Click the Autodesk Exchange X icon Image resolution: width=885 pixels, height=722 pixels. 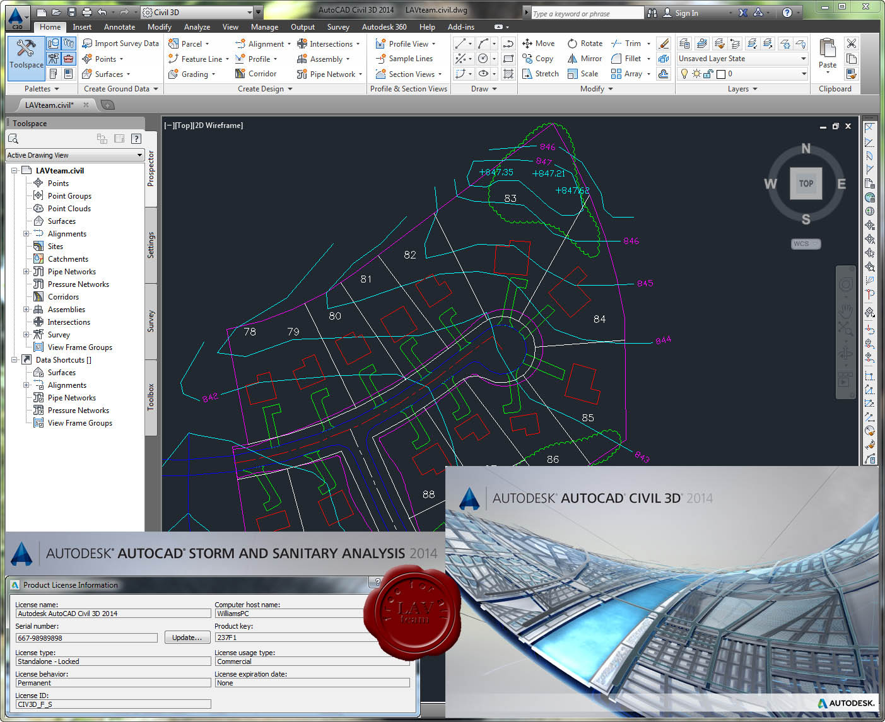click(x=742, y=13)
